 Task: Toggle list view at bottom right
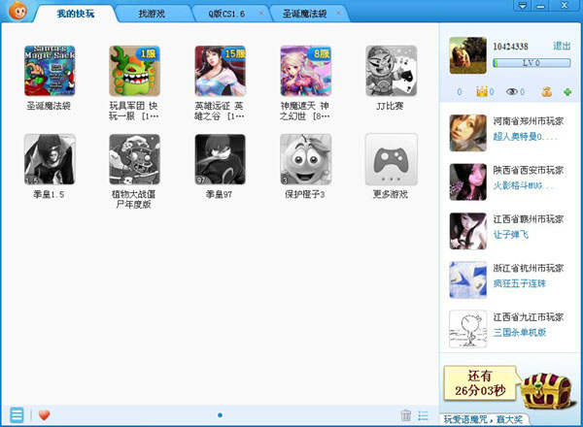(424, 415)
